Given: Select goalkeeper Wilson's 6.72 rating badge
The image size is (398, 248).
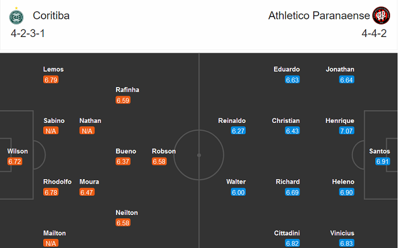Looking at the screenshot, I should coord(15,162).
